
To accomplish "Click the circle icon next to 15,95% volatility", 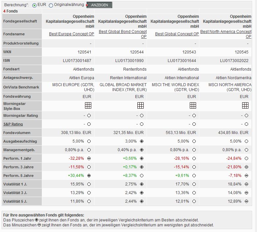I will 89,184.
